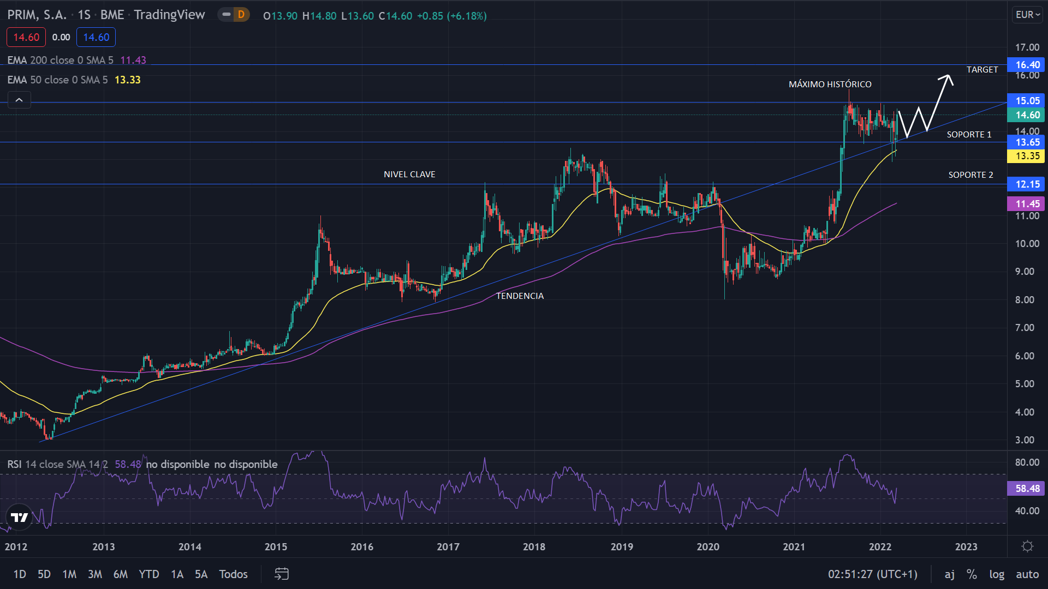Collapse the indicator legend with chevron
The width and height of the screenshot is (1048, 589).
coord(19,100)
